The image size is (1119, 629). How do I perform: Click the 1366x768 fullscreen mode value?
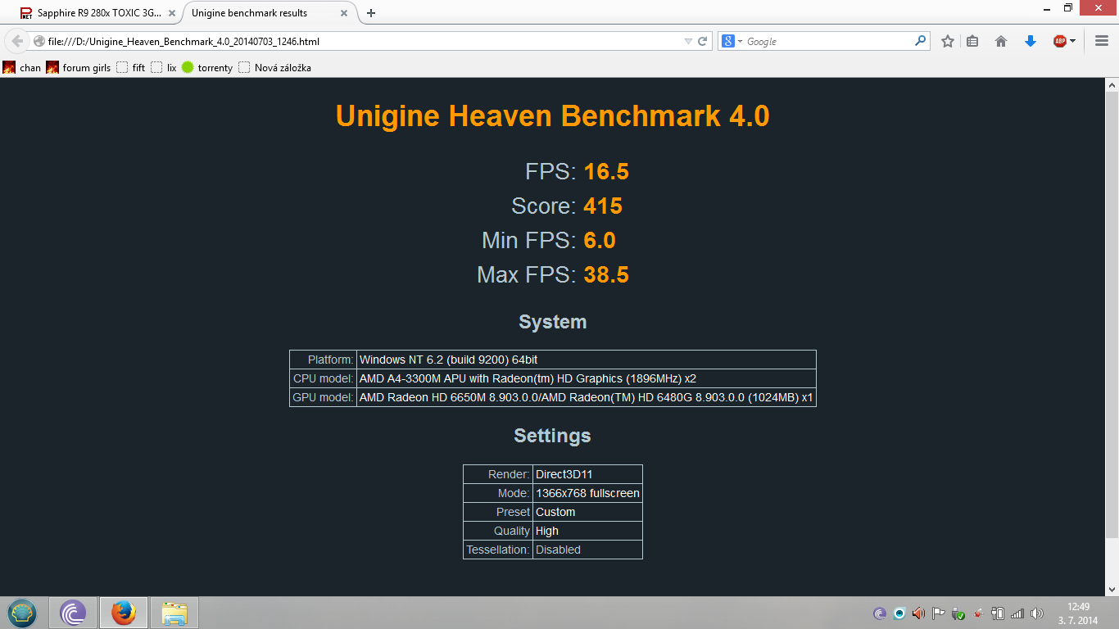click(587, 493)
